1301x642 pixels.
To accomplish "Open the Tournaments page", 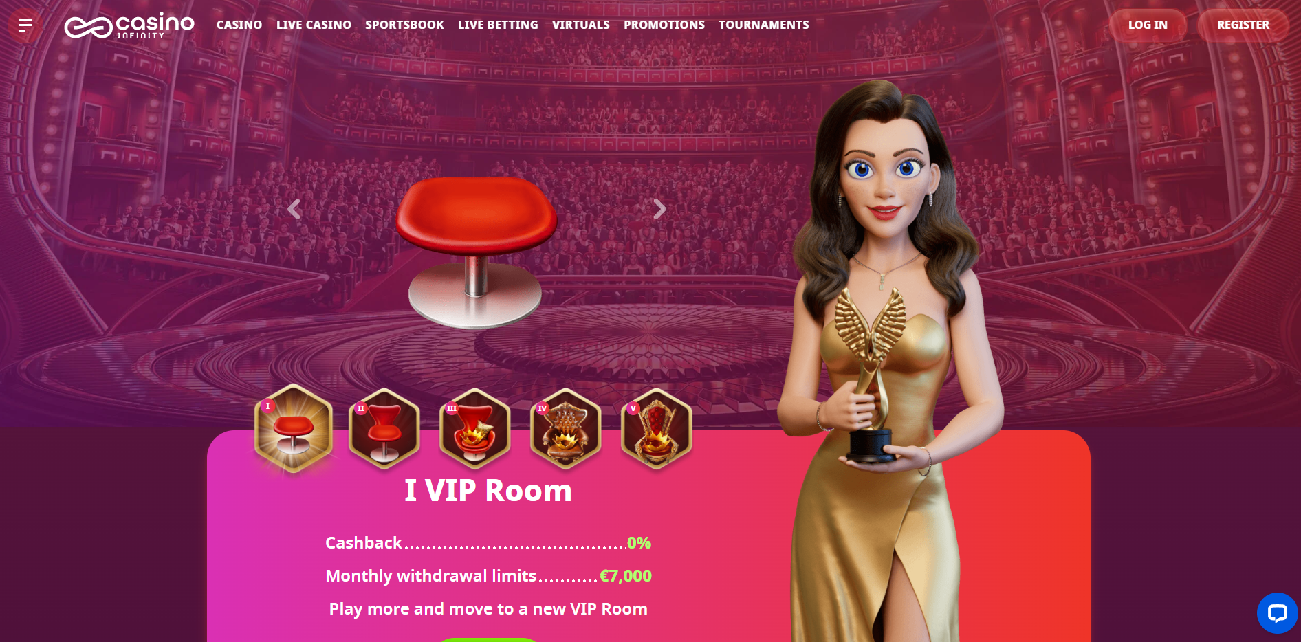I will (x=764, y=25).
